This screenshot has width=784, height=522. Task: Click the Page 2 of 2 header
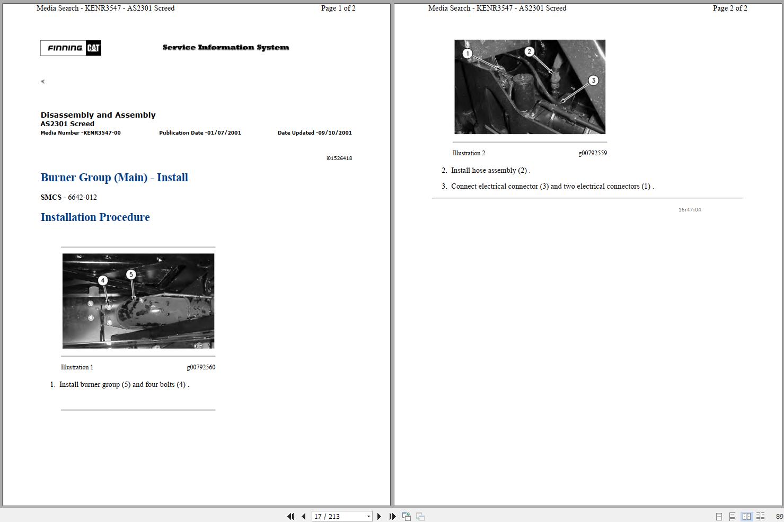click(730, 8)
